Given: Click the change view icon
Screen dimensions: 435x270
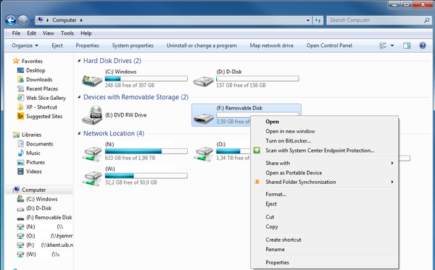Looking at the screenshot, I should [x=383, y=46].
